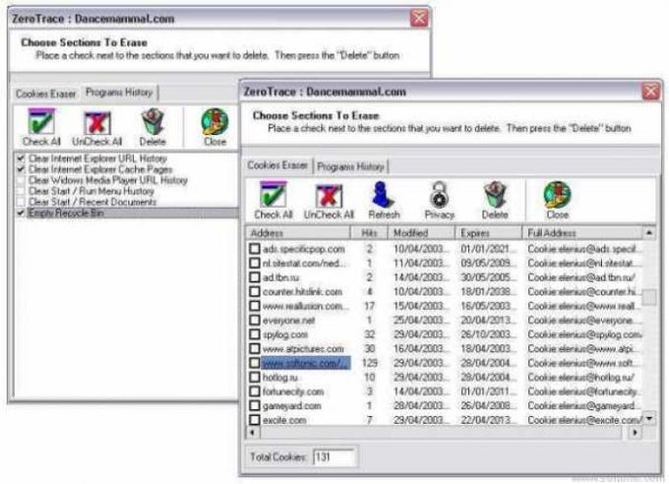The width and height of the screenshot is (669, 484).
Task: Check the highlighted www.softonic.com cookie box
Action: click(x=254, y=363)
